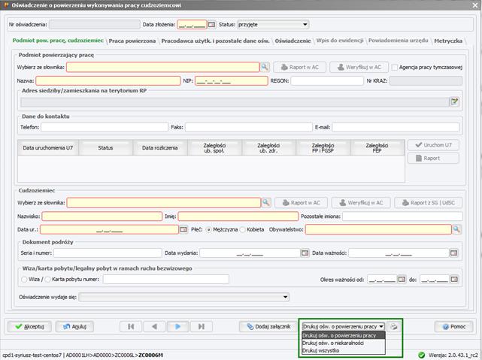Viewport: 482px width, 360px height.
Task: Open Pomoc help button
Action: tap(453, 326)
